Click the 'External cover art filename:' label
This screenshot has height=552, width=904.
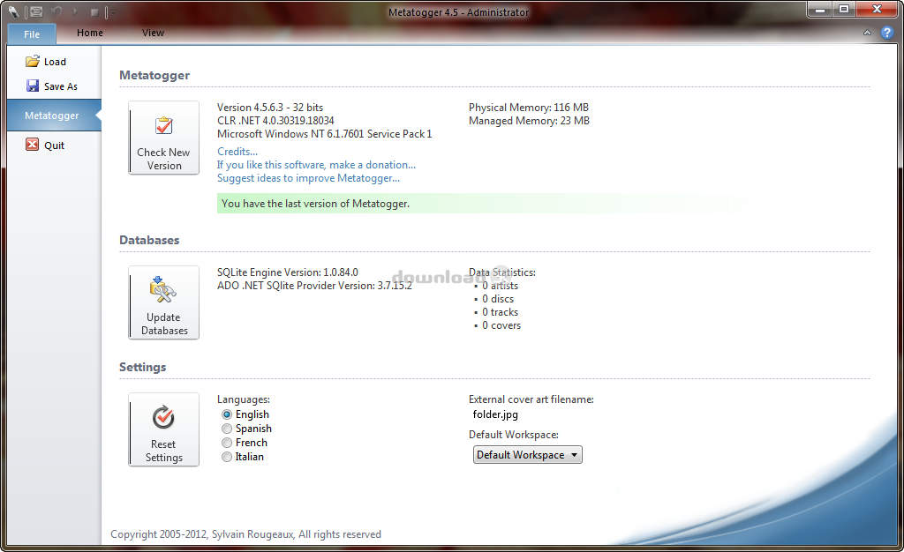pyautogui.click(x=531, y=399)
